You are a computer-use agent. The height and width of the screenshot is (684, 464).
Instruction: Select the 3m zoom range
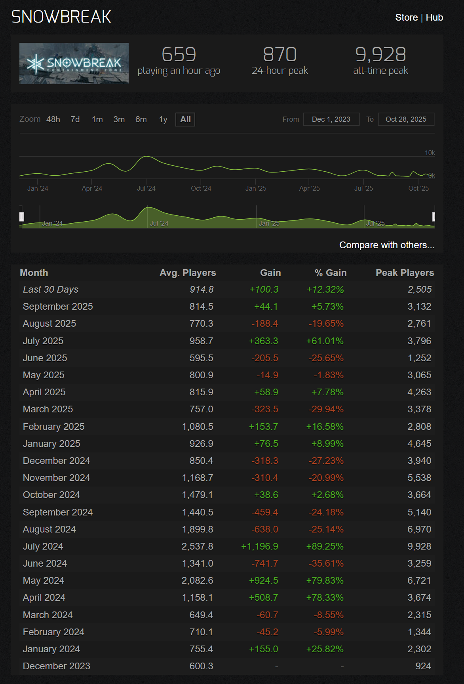[x=119, y=119]
